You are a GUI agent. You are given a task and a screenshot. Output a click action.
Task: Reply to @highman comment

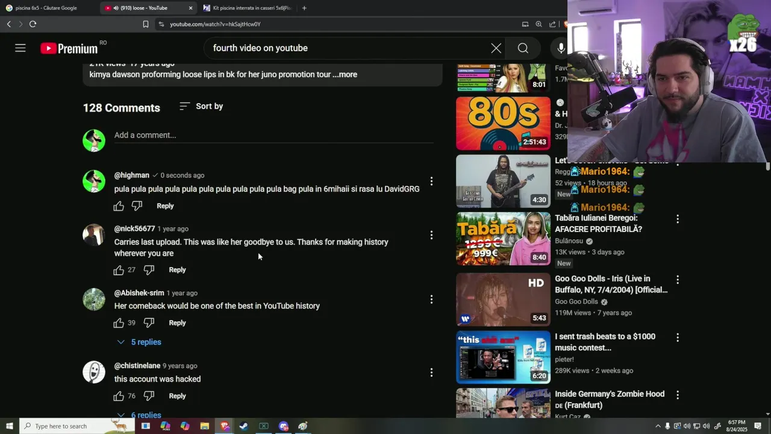click(165, 206)
